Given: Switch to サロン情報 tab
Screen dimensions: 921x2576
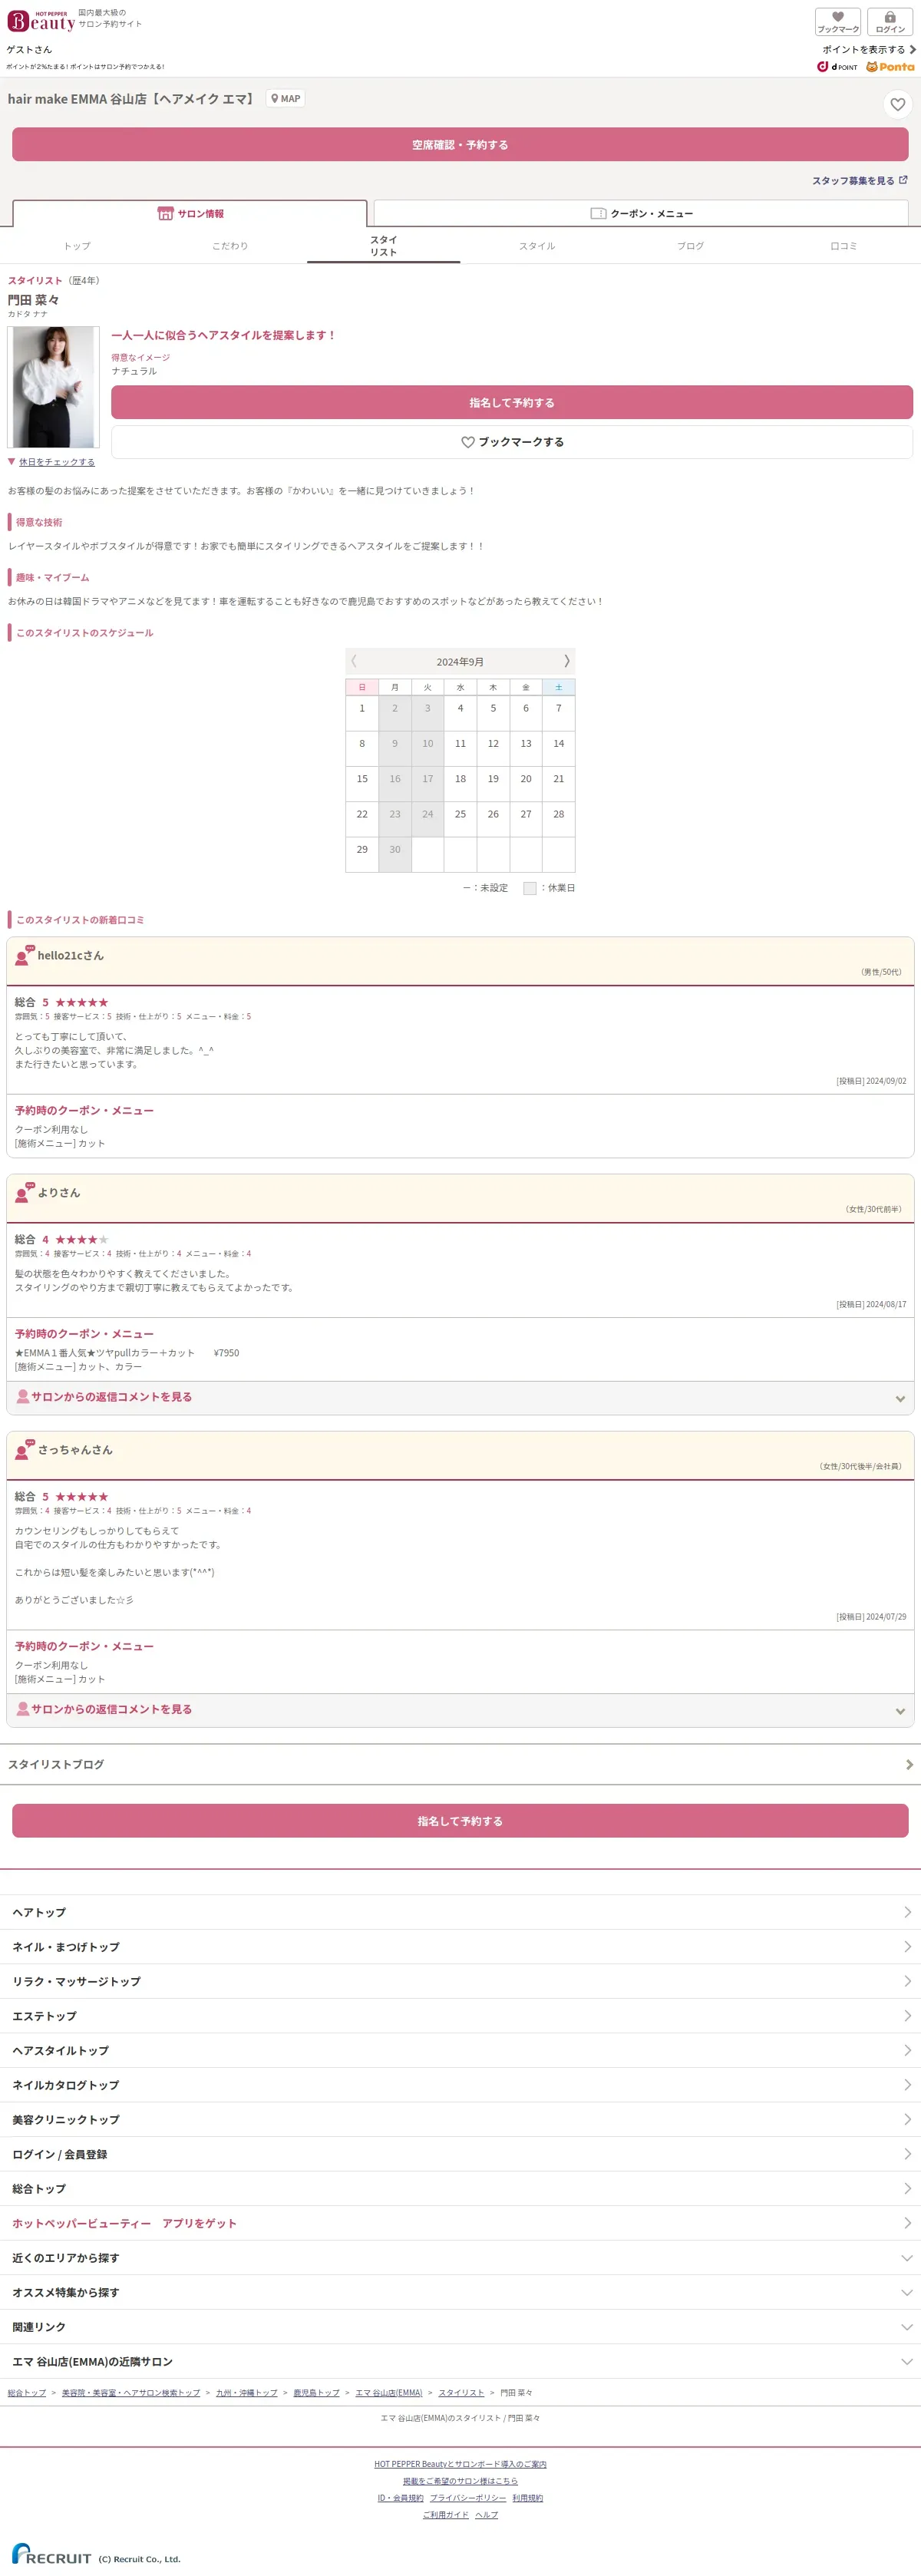Looking at the screenshot, I should [190, 213].
